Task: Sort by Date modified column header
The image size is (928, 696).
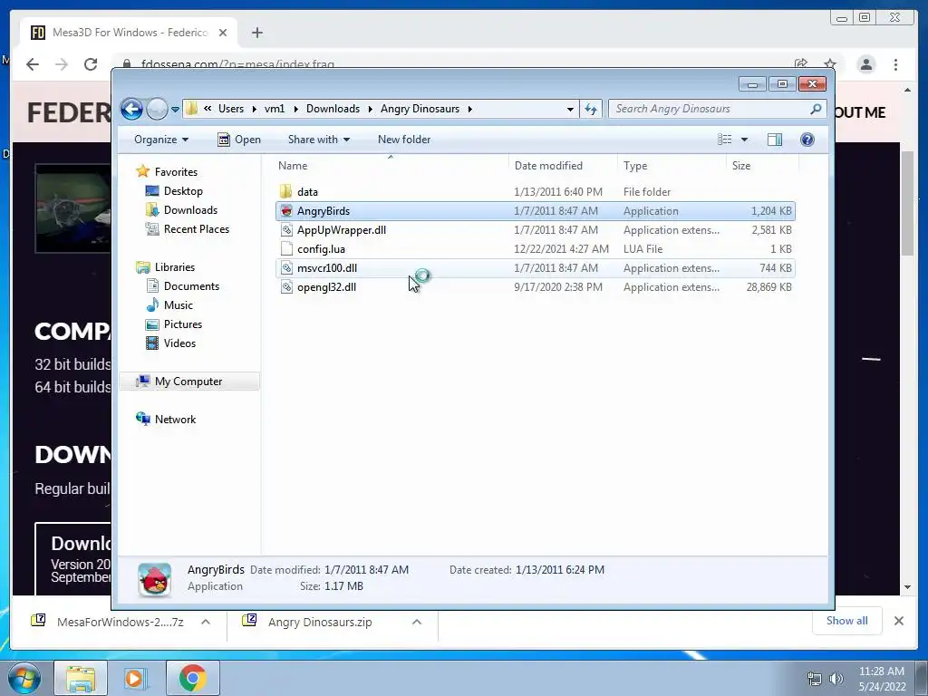Action: pos(562,166)
